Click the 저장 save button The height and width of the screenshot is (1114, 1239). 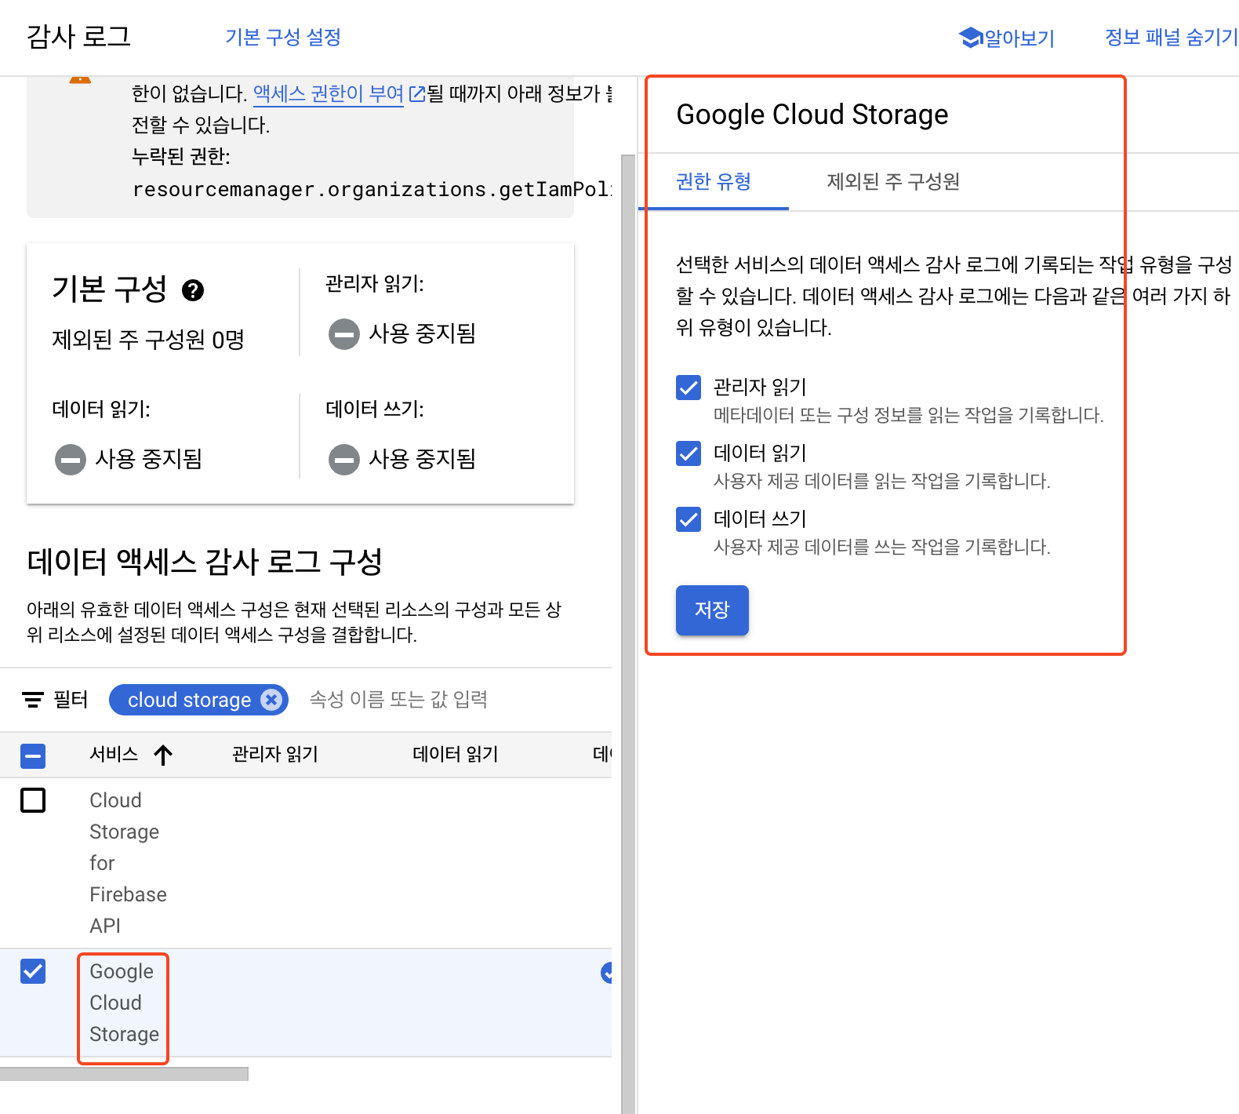click(x=712, y=610)
